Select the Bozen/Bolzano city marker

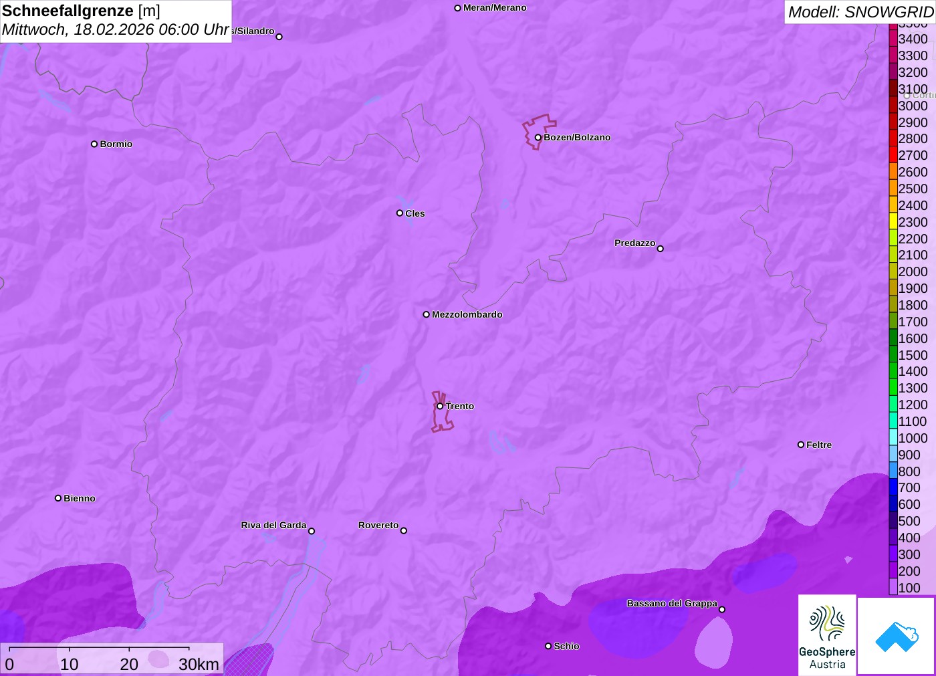coord(538,138)
